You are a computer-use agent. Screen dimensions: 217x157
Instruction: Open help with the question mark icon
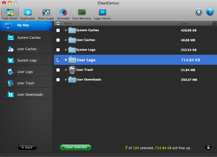[210, 12]
